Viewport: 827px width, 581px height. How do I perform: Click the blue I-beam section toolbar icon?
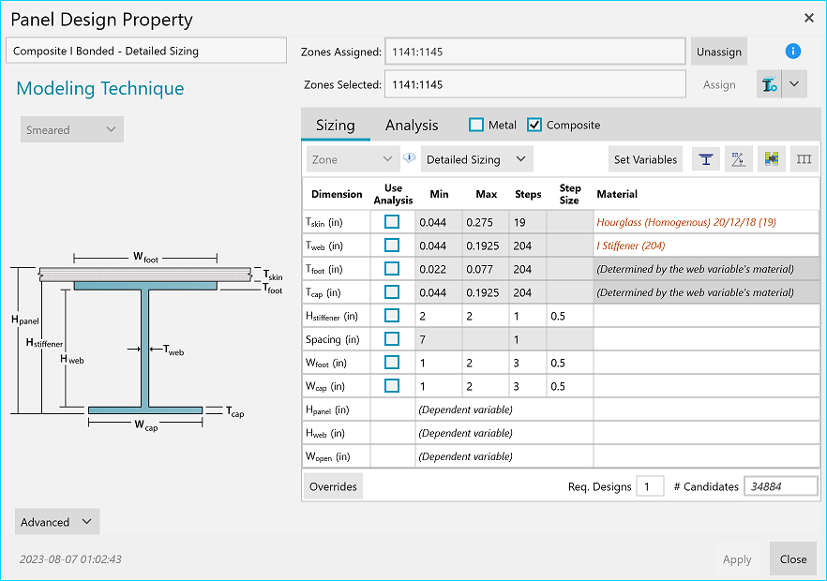pyautogui.click(x=706, y=159)
